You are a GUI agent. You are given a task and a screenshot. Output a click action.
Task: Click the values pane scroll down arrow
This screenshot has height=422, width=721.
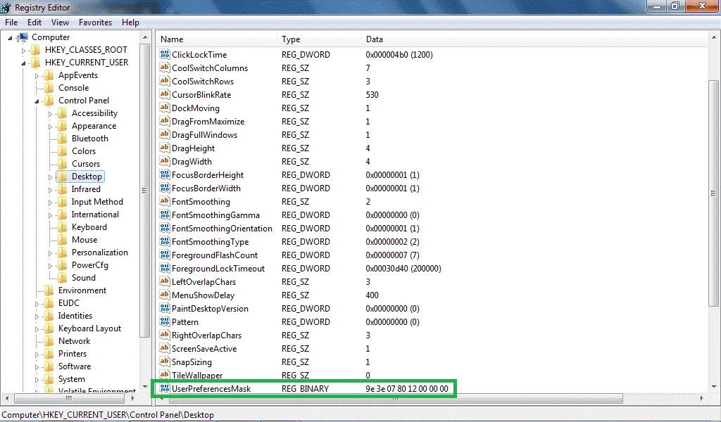714,387
